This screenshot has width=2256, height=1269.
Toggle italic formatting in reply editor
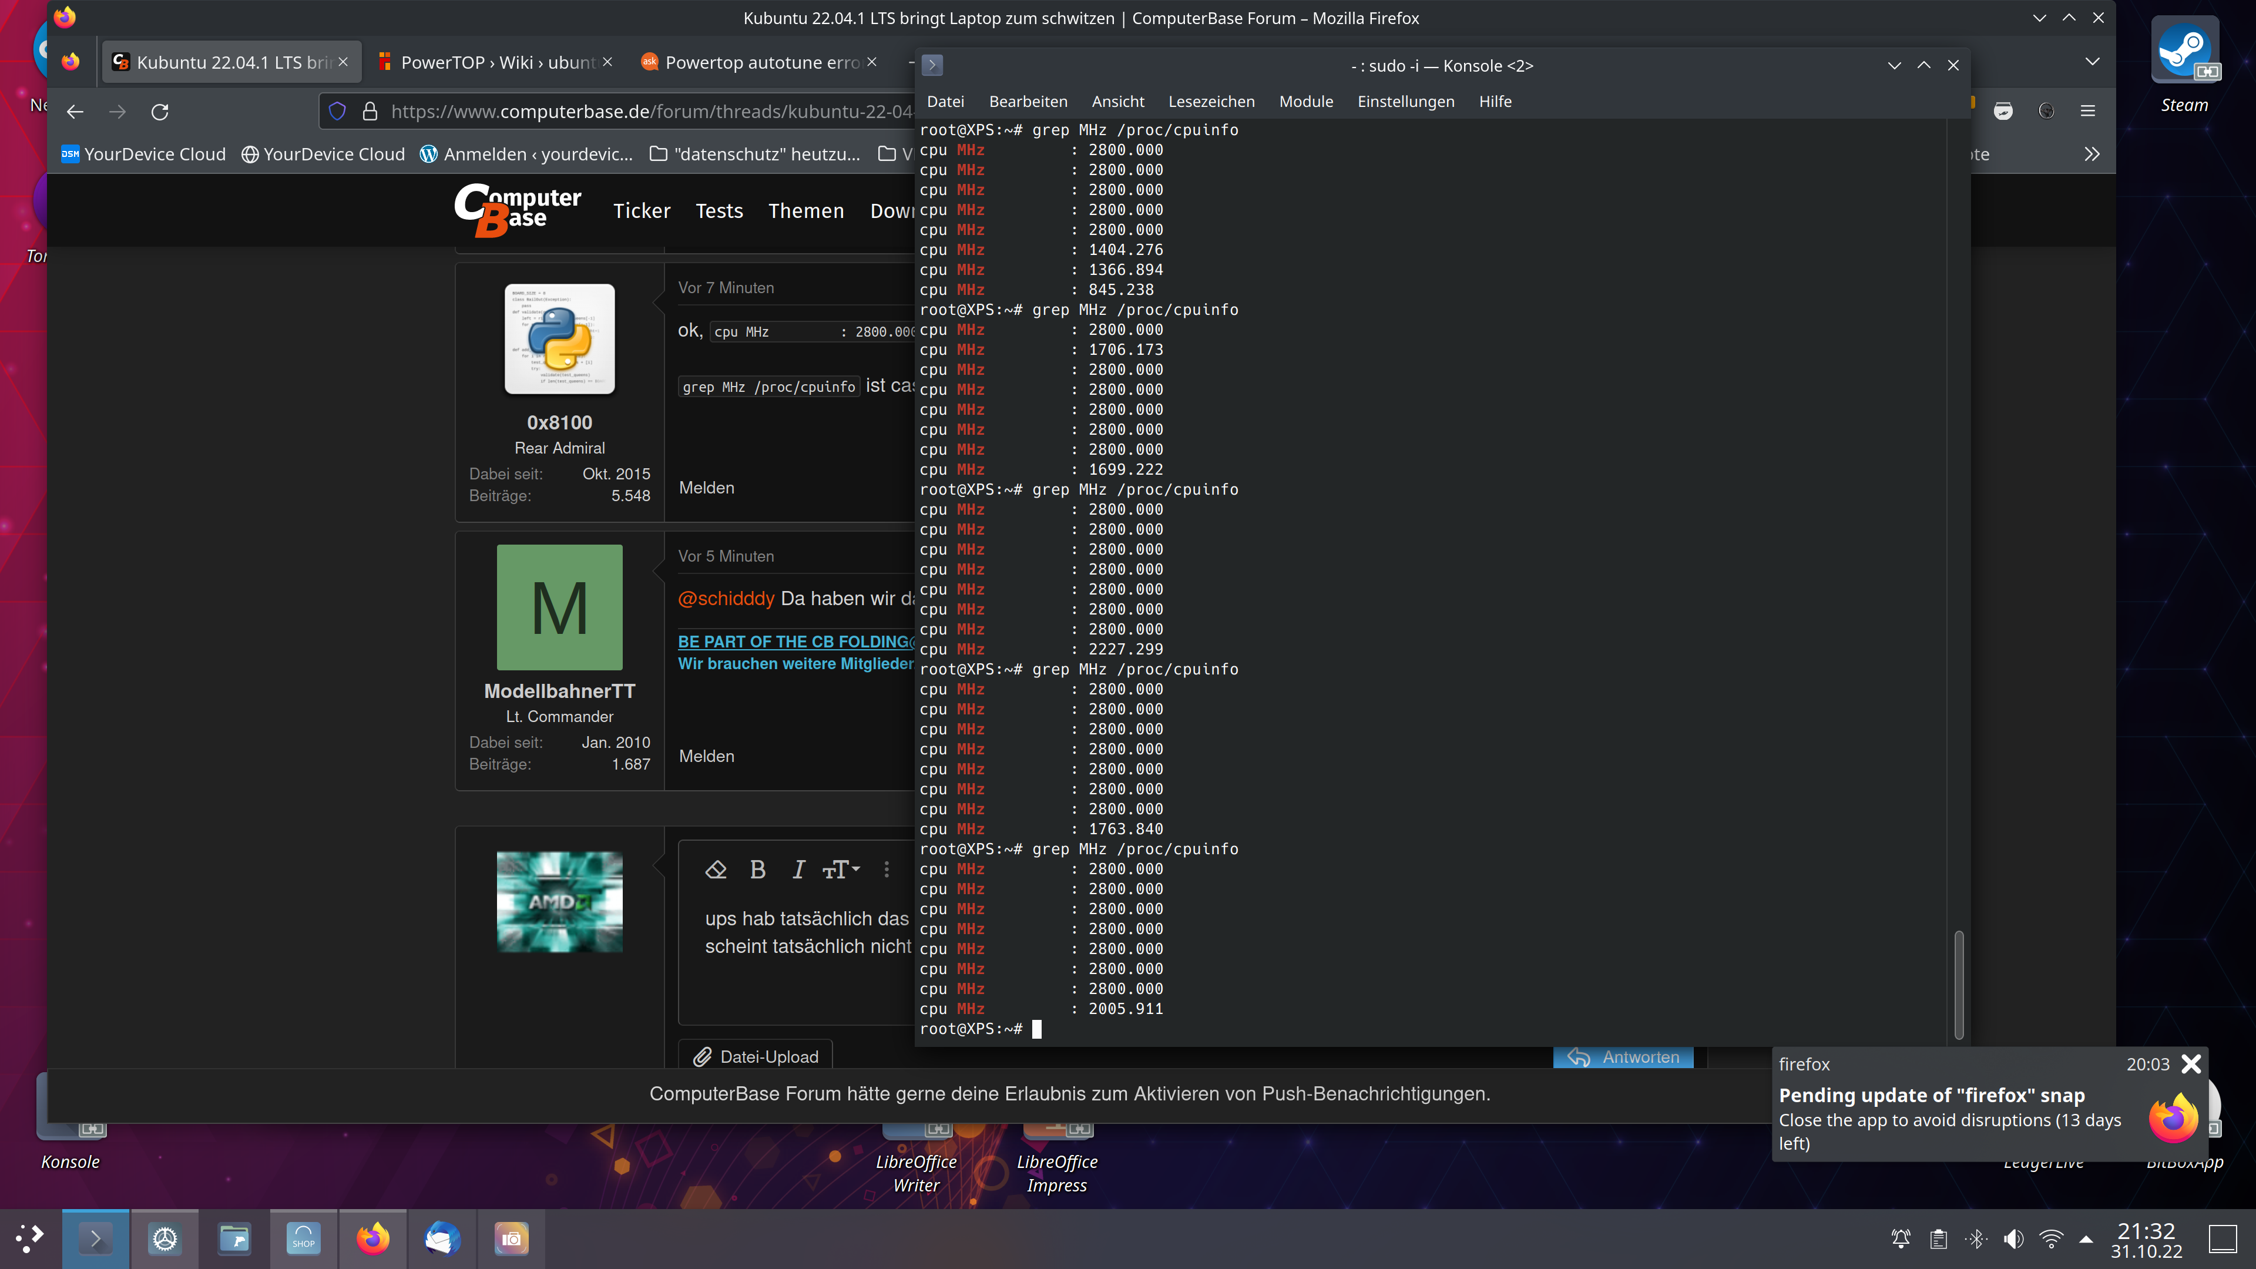798,869
